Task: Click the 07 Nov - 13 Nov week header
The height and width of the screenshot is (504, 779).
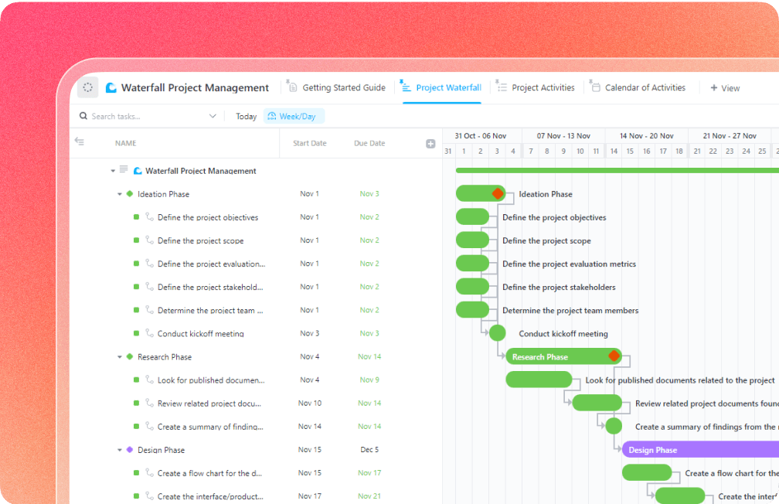Action: [563, 136]
